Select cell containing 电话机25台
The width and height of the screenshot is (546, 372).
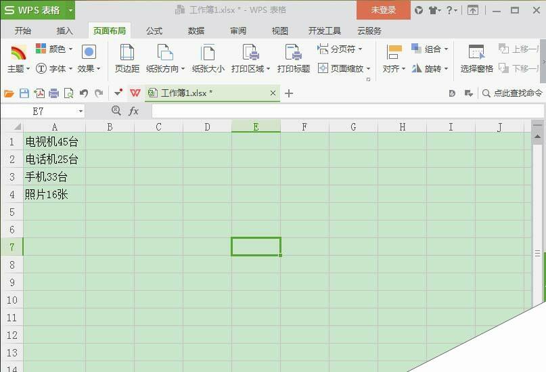coord(54,159)
